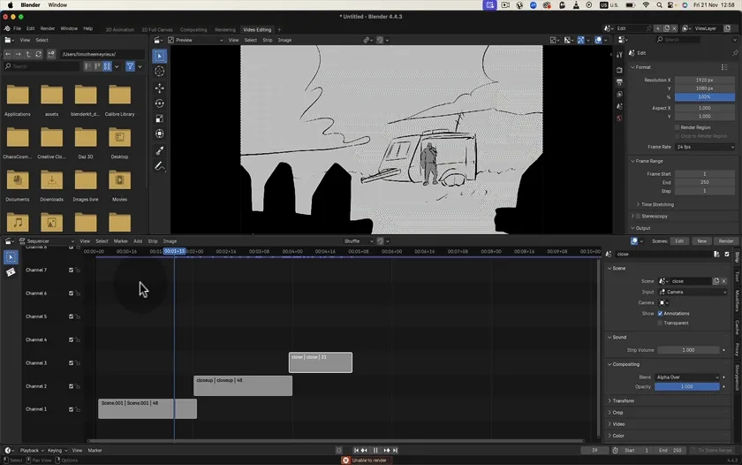The width and height of the screenshot is (742, 465).
Task: Click the Blade tool in sequencer toolbar
Action: [x=11, y=272]
